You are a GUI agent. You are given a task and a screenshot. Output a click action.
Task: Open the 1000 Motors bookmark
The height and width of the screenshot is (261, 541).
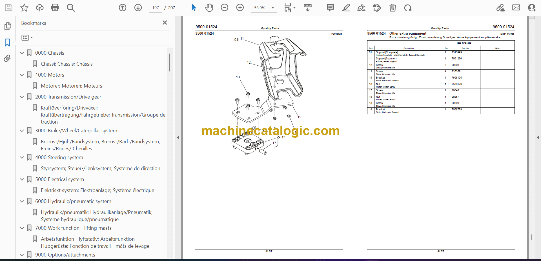[x=50, y=75]
